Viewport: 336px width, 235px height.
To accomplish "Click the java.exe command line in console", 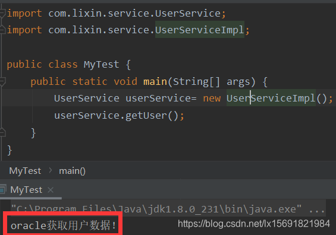I will coord(168,209).
